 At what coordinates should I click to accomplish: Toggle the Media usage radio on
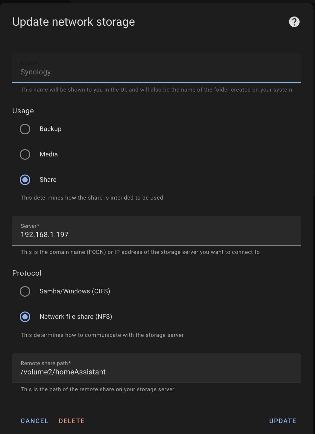point(25,154)
